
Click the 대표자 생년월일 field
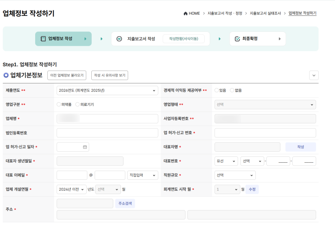90,161
